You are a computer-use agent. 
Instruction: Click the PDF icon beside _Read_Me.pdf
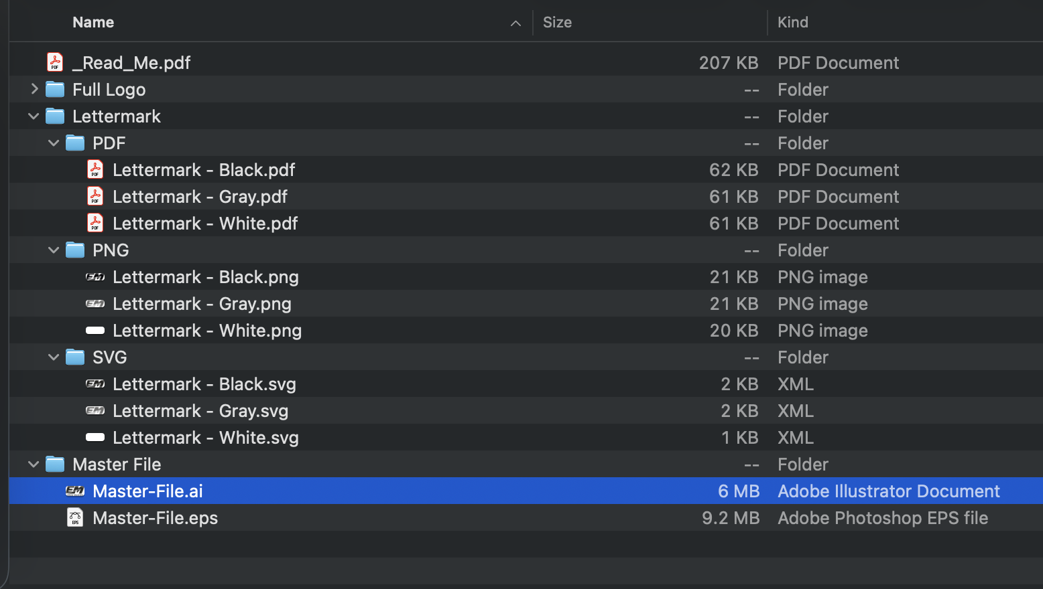click(x=54, y=62)
